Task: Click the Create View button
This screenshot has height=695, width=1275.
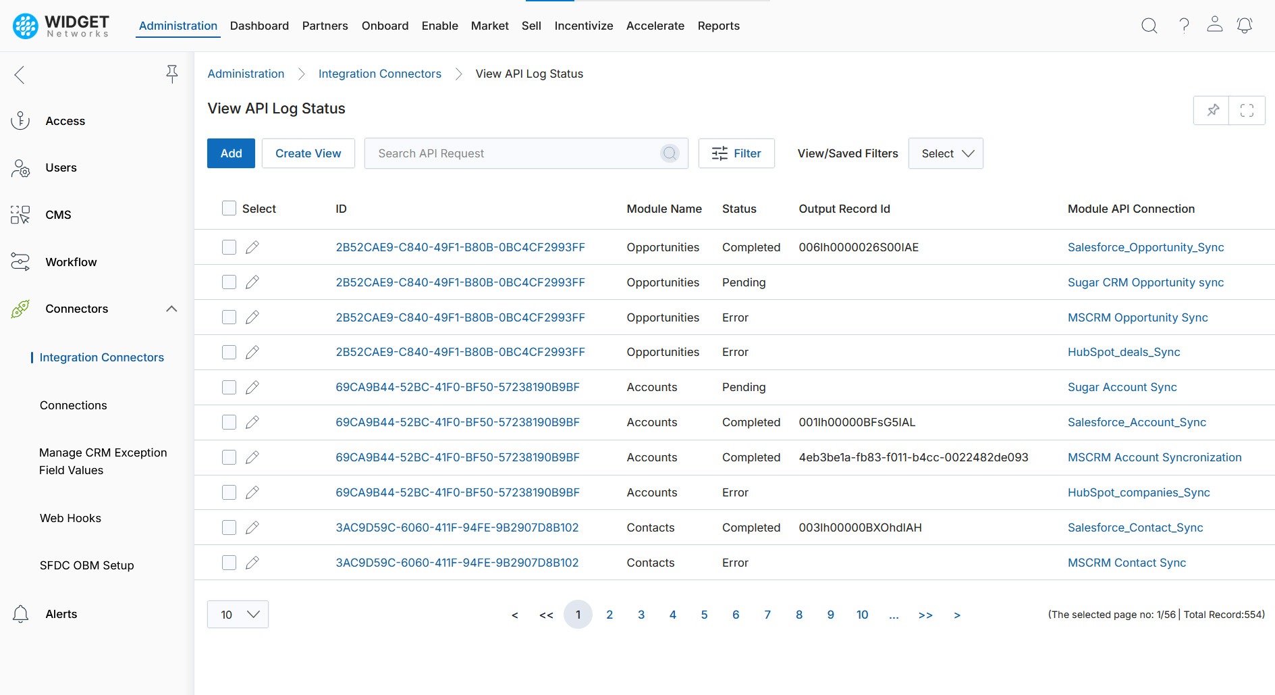Action: (308, 153)
